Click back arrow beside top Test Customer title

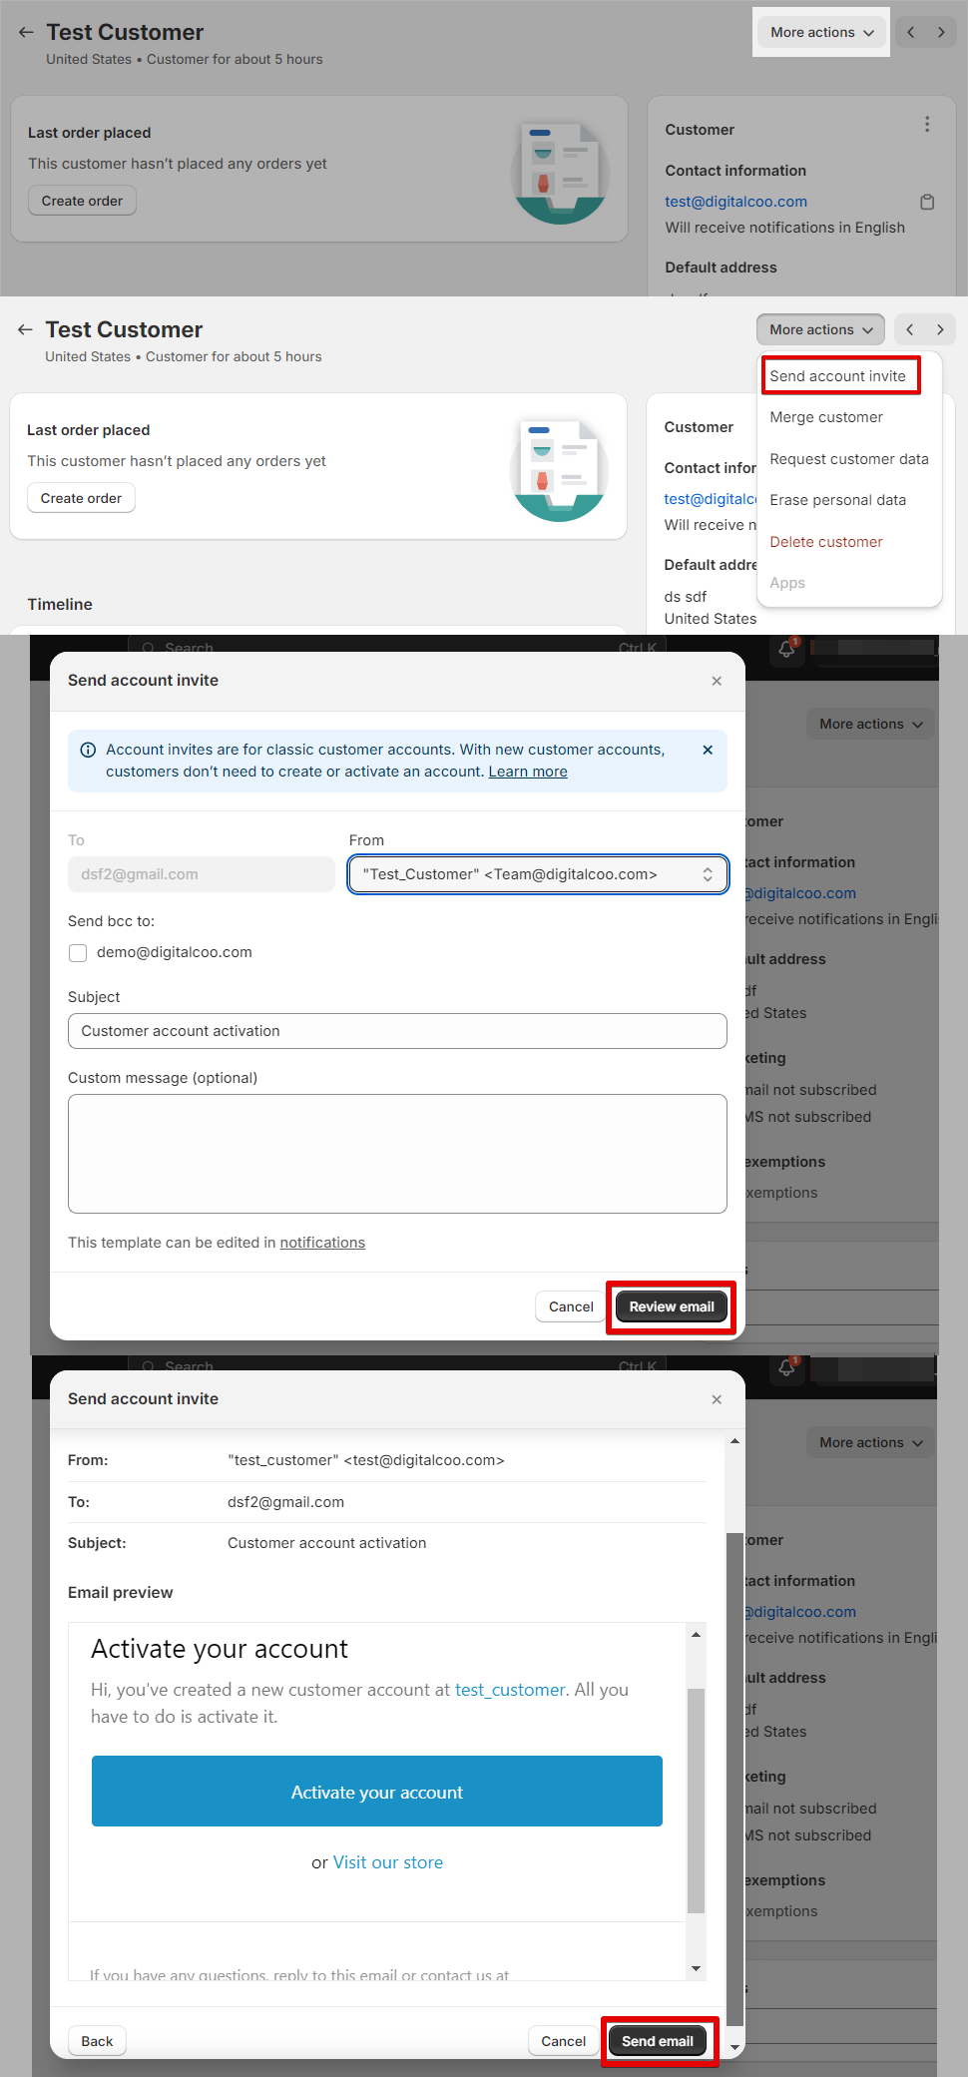pos(26,32)
